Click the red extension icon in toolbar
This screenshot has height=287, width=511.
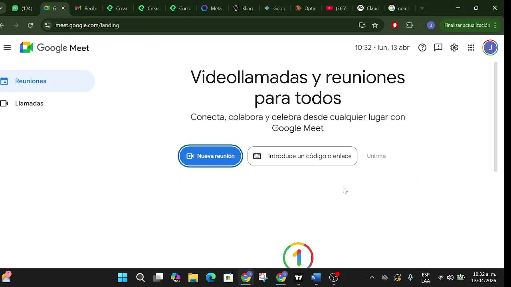pos(395,25)
